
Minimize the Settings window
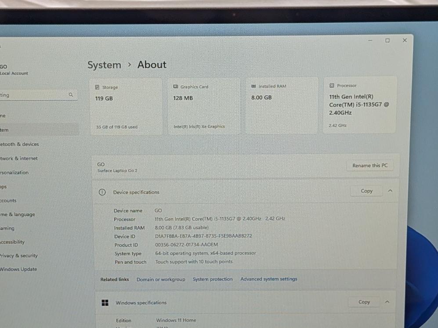(370, 41)
